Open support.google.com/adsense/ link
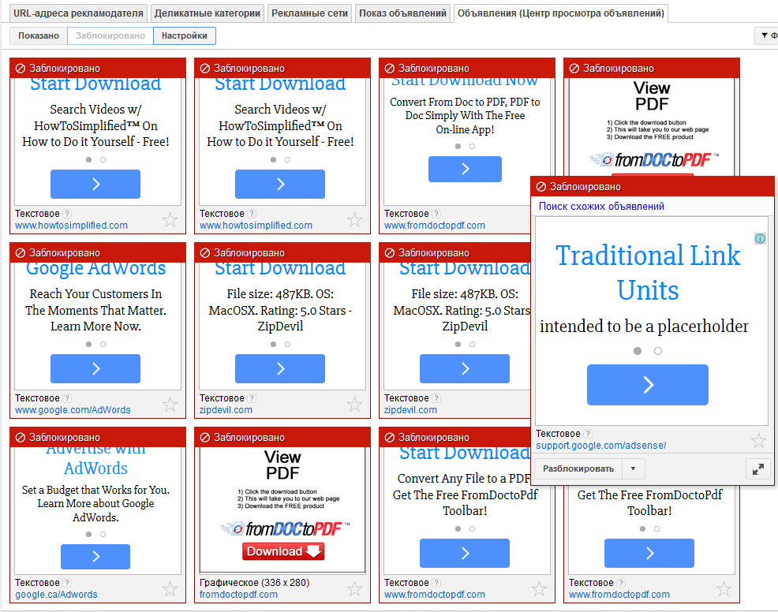The image size is (778, 612). tap(601, 446)
